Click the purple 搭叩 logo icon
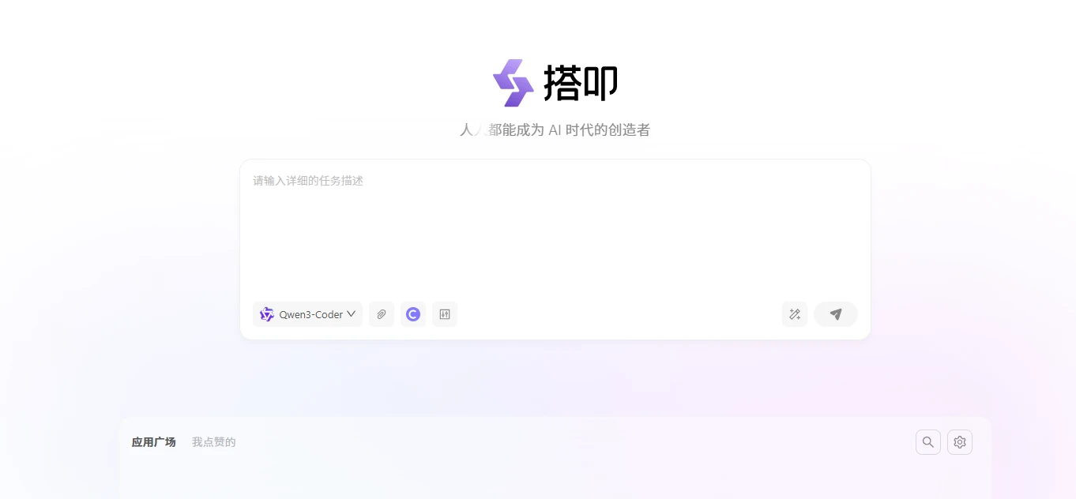This screenshot has width=1076, height=499. 514,83
